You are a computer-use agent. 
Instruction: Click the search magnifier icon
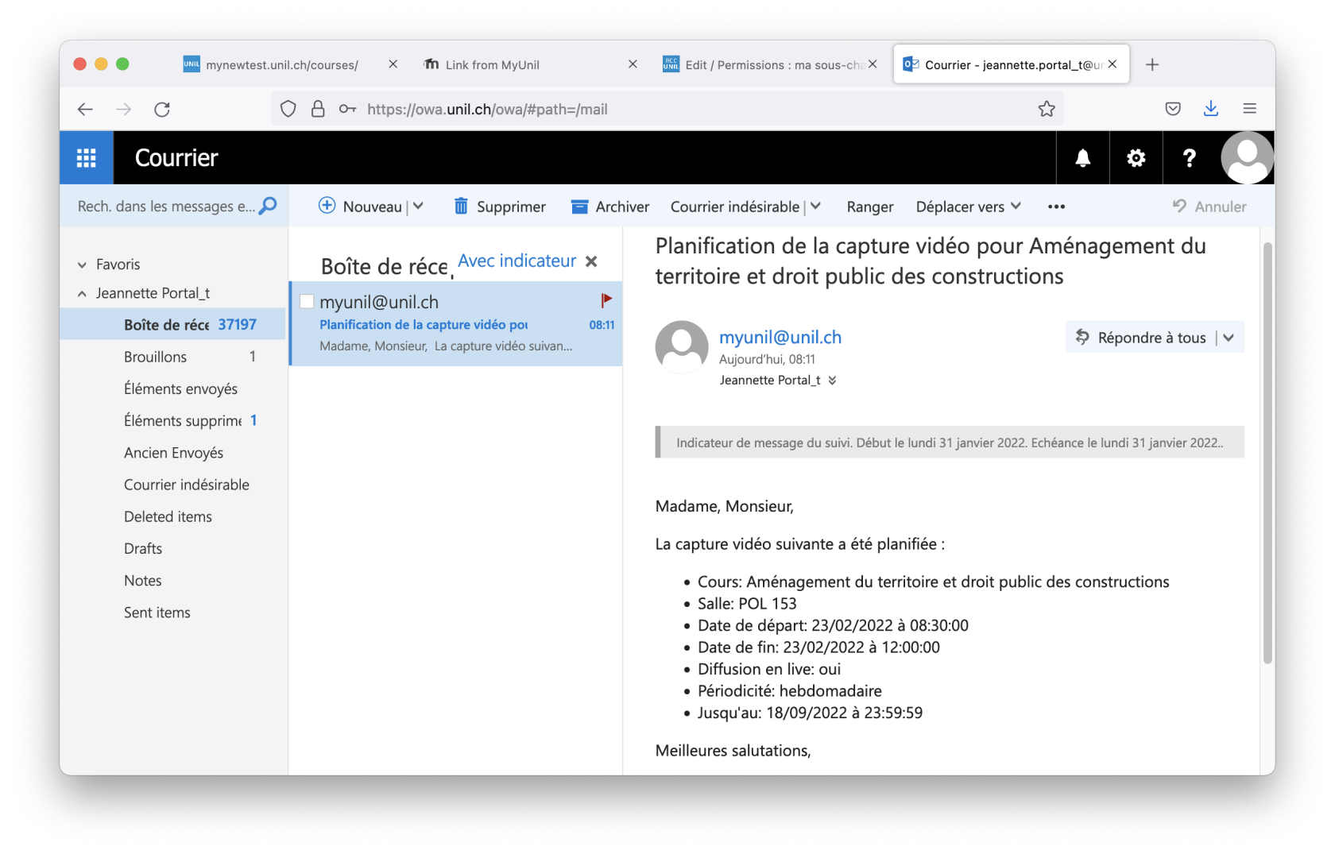(269, 206)
